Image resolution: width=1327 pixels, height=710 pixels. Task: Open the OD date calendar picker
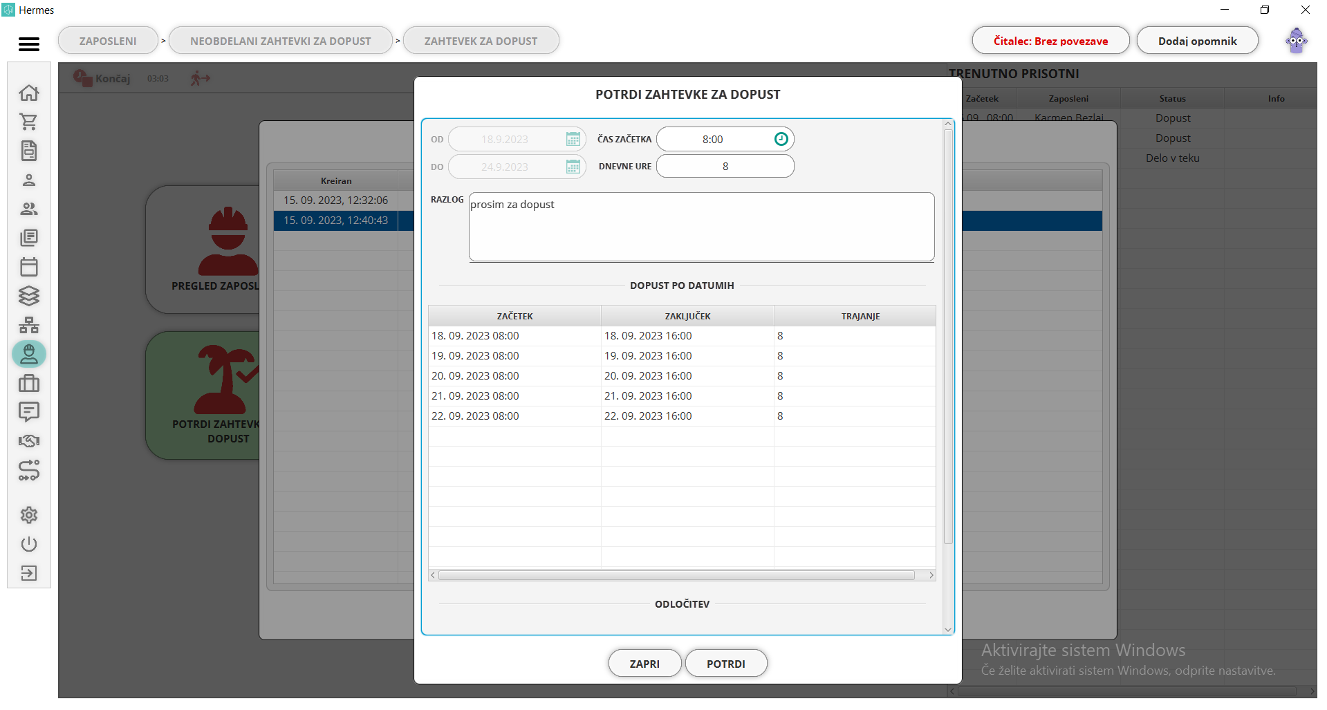pos(573,139)
